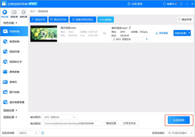Click the 极速版 badge
195x137 pixels.
tap(33, 4)
